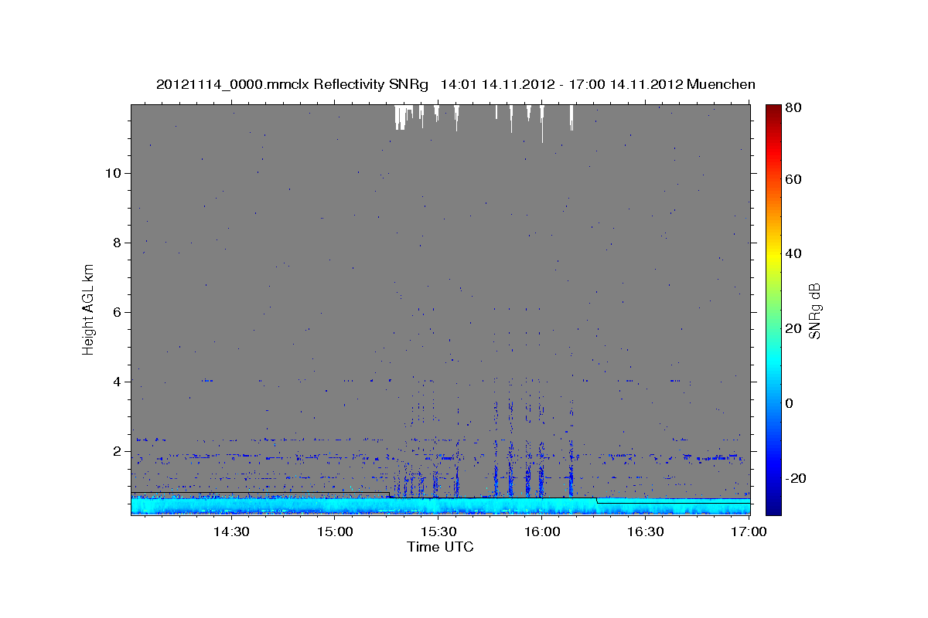Click the green middle region of the colorbar

click(x=773, y=309)
